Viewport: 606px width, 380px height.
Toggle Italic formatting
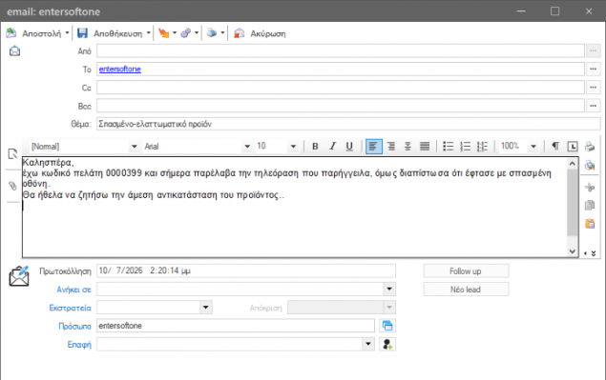pos(332,147)
